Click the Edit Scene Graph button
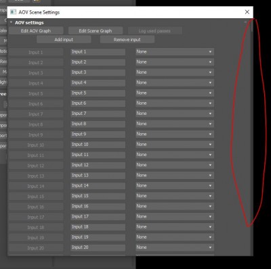Screen dimensions: 271x269 (96, 31)
